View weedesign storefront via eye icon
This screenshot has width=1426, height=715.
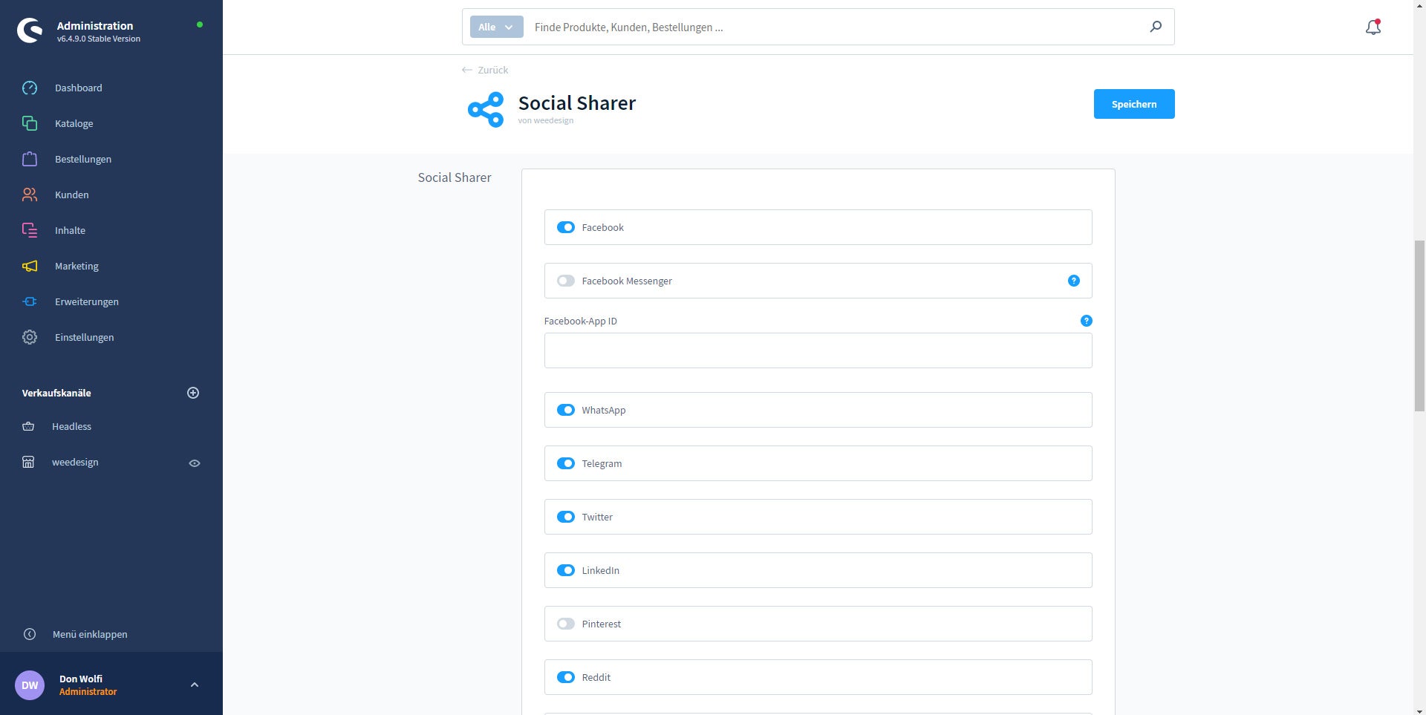[195, 463]
